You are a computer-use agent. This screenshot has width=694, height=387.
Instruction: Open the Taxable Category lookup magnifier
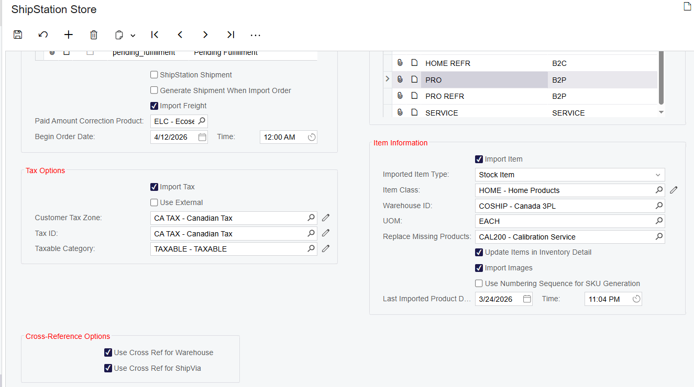(x=311, y=249)
